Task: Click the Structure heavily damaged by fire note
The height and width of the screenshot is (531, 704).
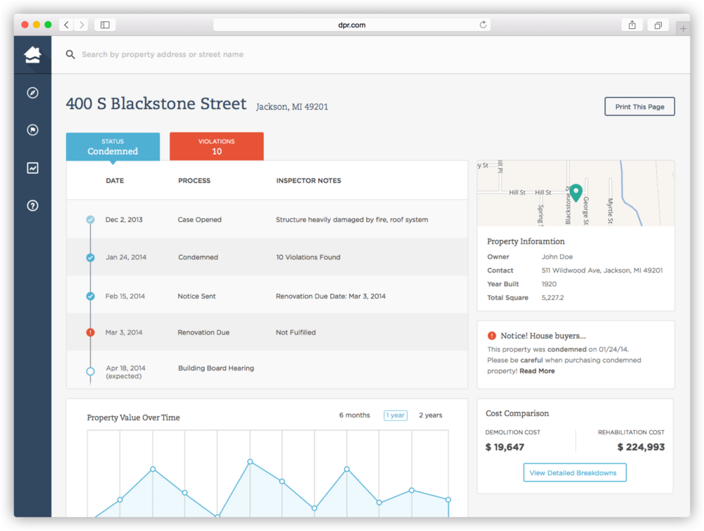Action: pos(351,220)
